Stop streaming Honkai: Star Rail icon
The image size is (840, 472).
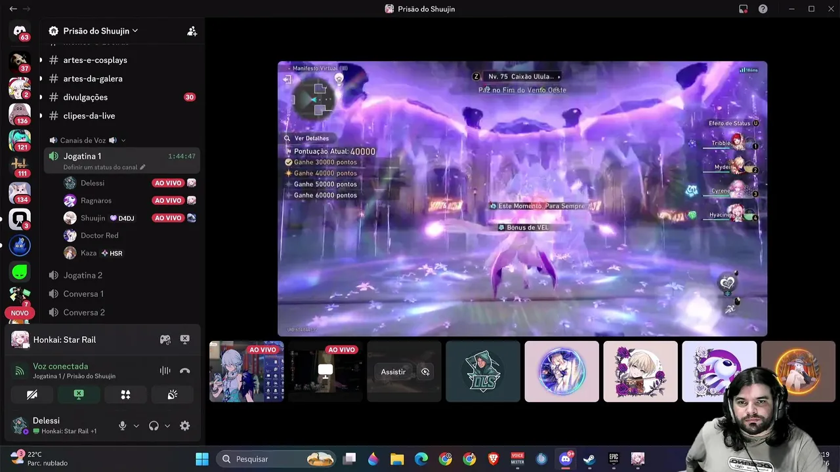[185, 340]
